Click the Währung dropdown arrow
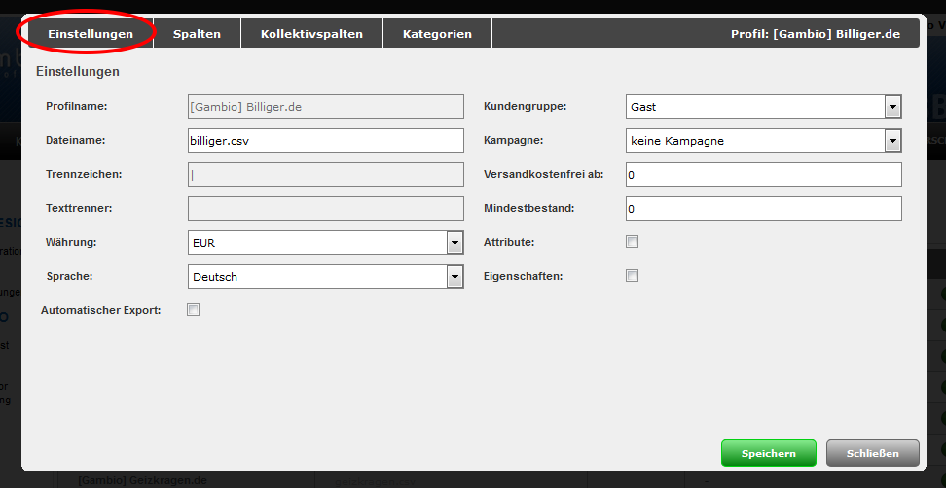 [455, 243]
